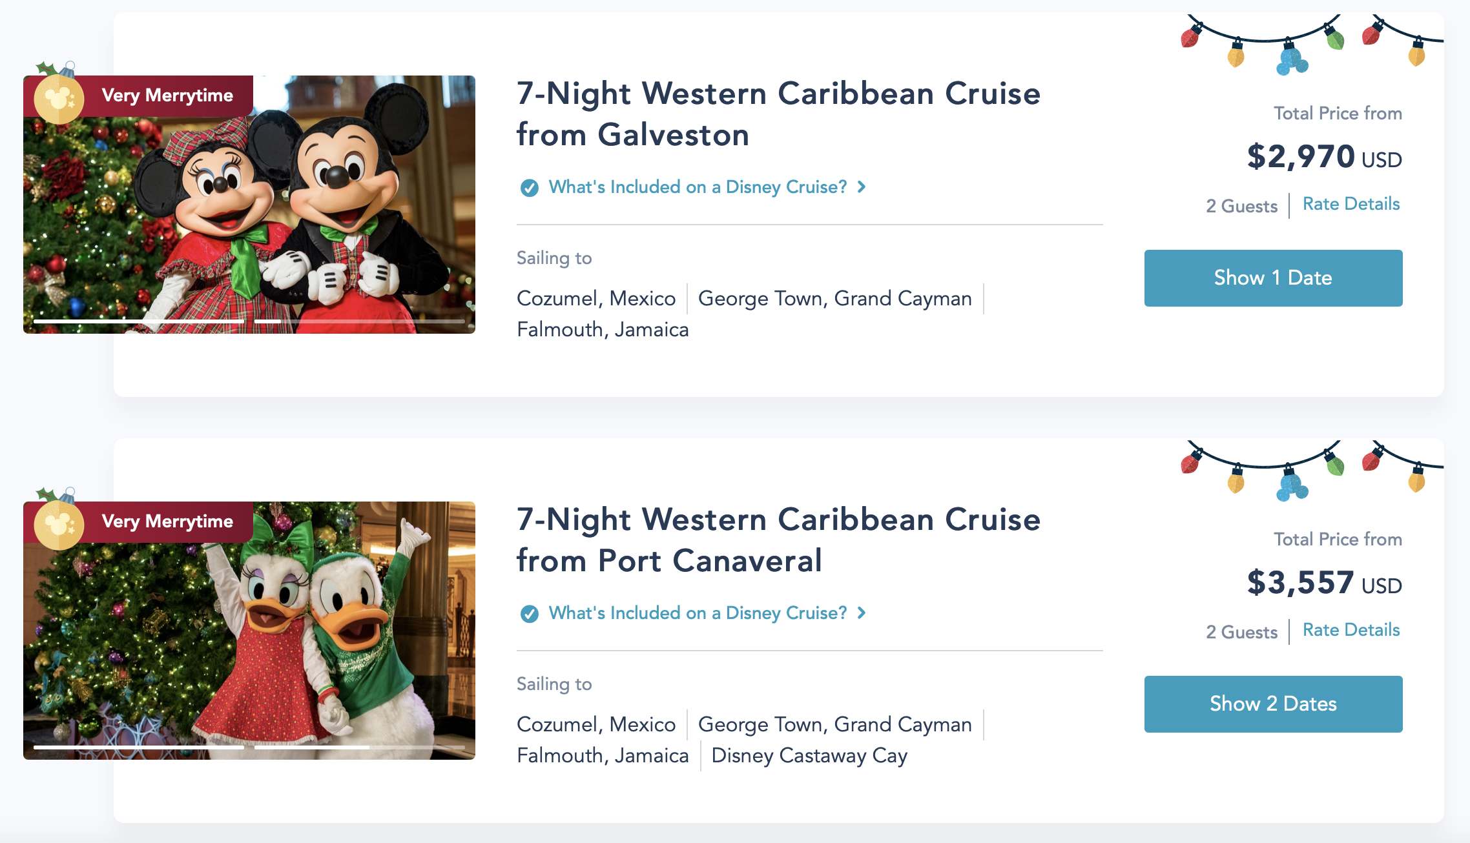Click the 7-Night Western Caribbean Cruise from Galveston title

point(778,114)
